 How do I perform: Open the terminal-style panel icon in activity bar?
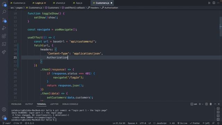4,44
